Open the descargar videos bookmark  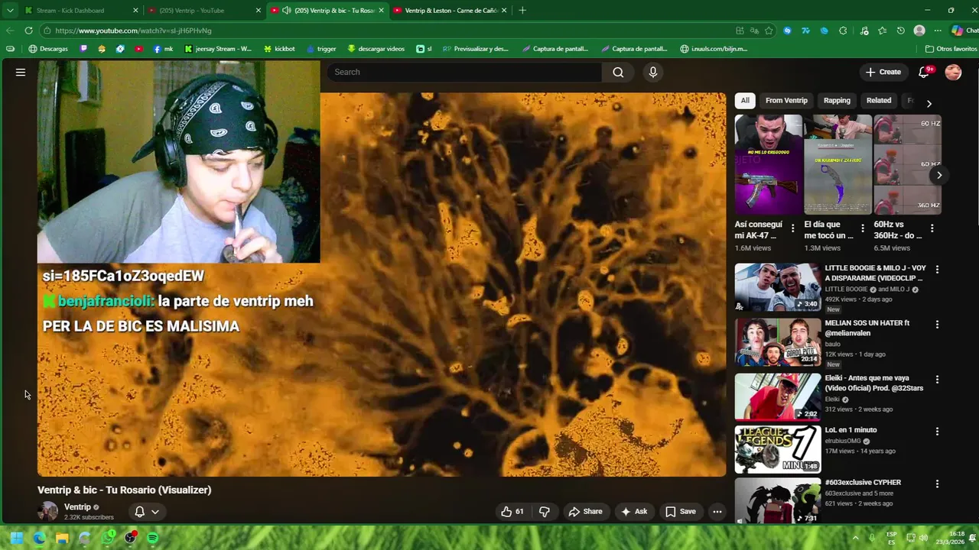point(376,49)
